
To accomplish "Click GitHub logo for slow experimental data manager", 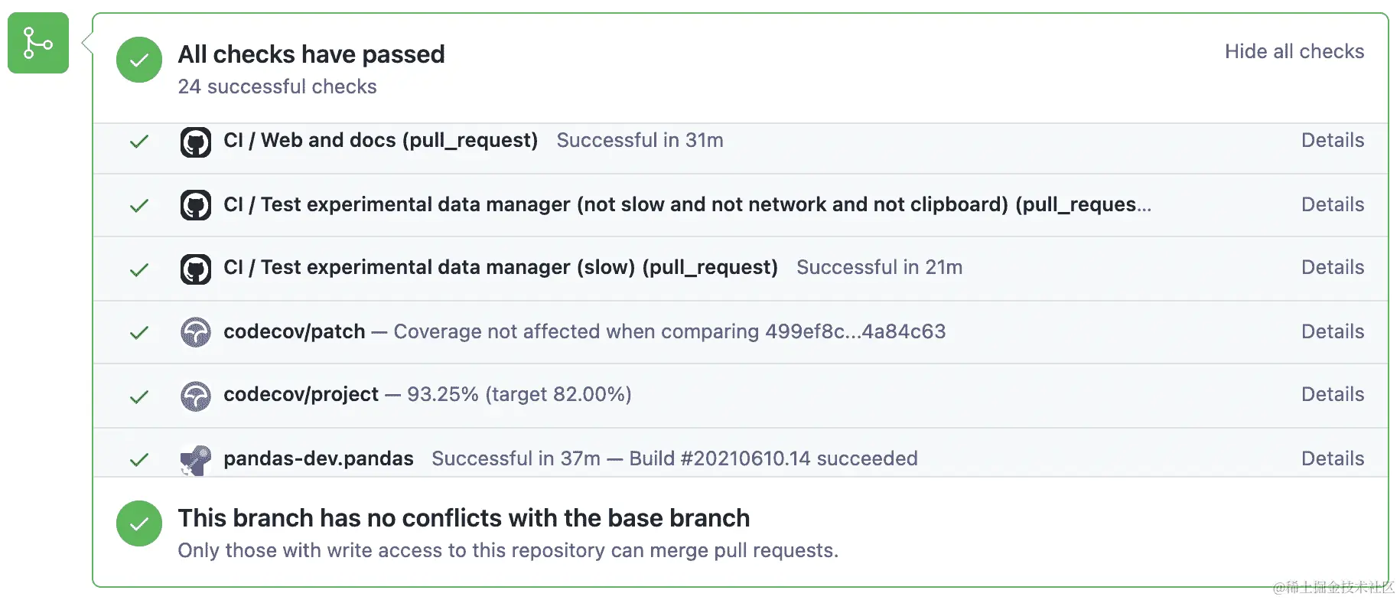I will tap(196, 269).
